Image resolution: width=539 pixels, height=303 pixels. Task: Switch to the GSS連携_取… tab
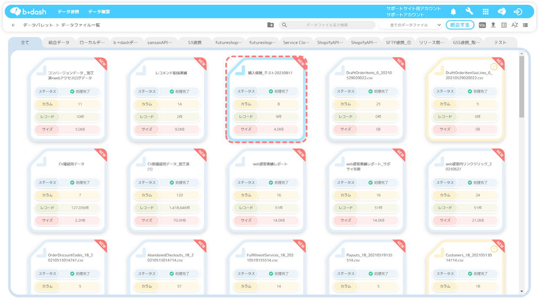coord(466,43)
